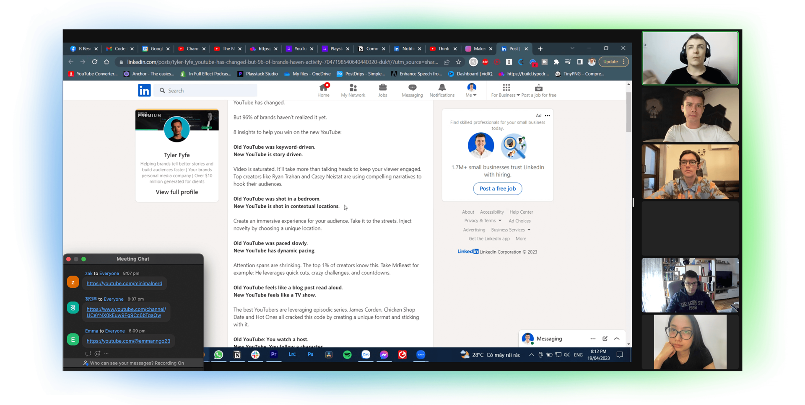Open Windows notification center icon
Image resolution: width=805 pixels, height=405 pixels.
click(620, 355)
